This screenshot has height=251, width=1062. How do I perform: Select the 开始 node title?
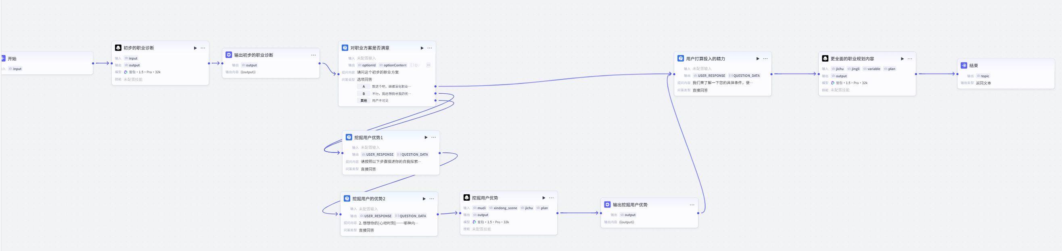pyautogui.click(x=12, y=59)
